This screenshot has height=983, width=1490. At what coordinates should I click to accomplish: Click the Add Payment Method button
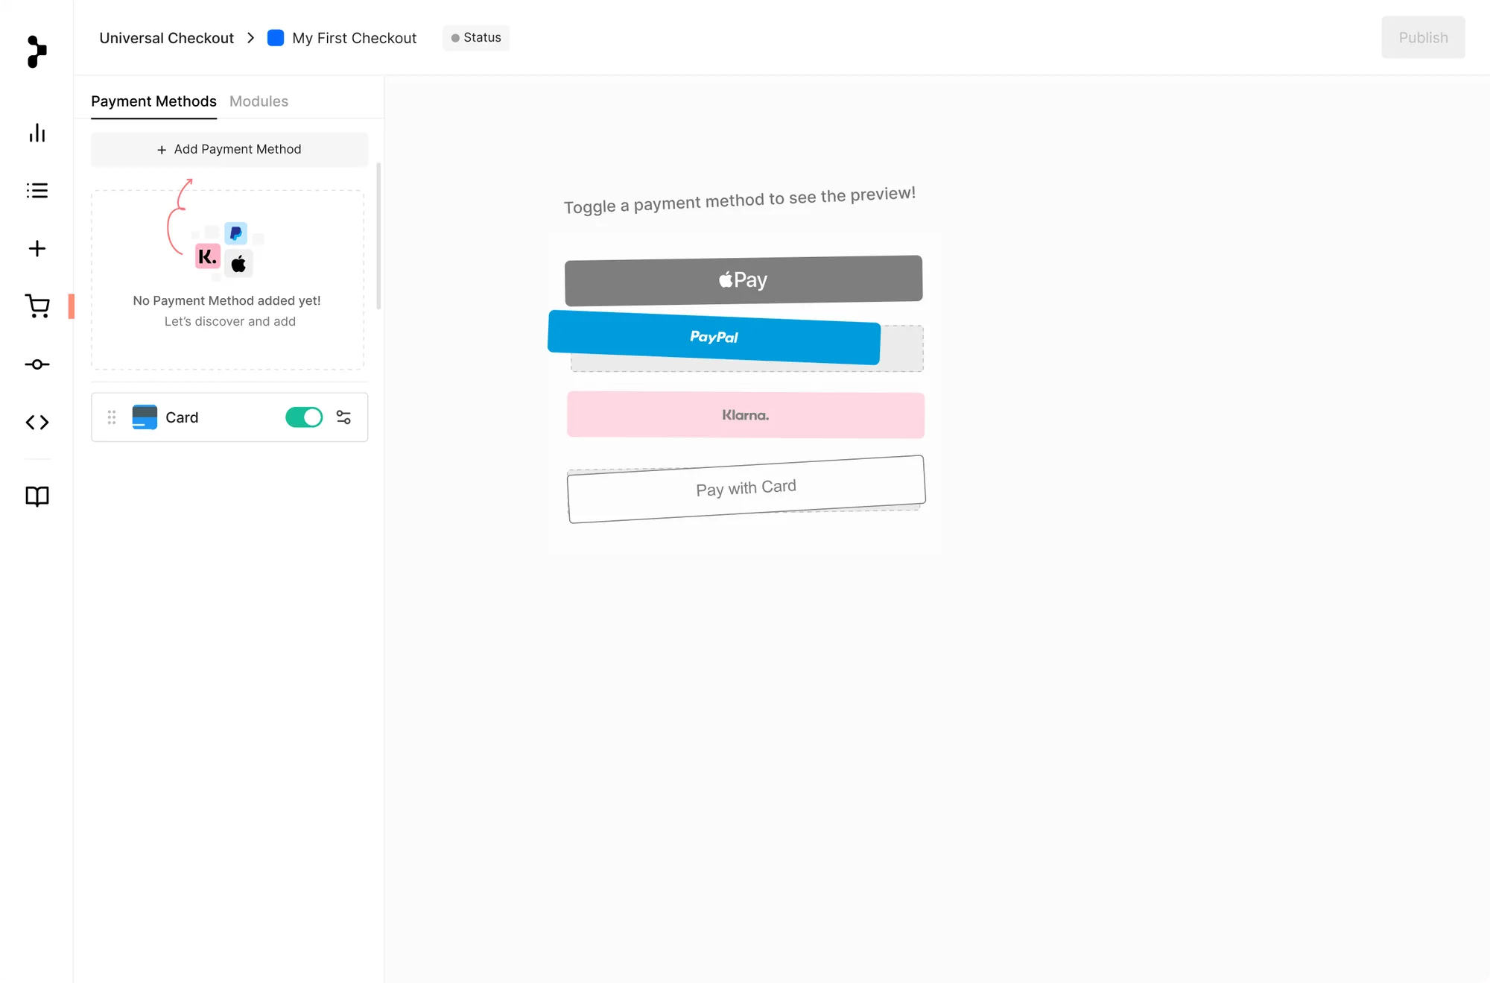229,148
